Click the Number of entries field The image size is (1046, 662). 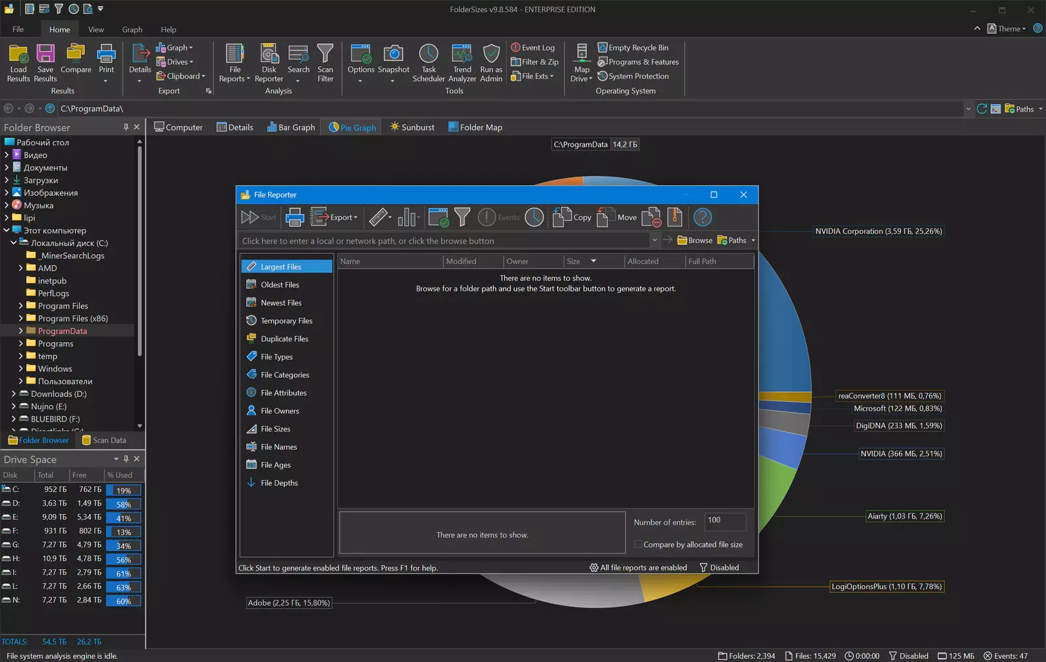724,521
